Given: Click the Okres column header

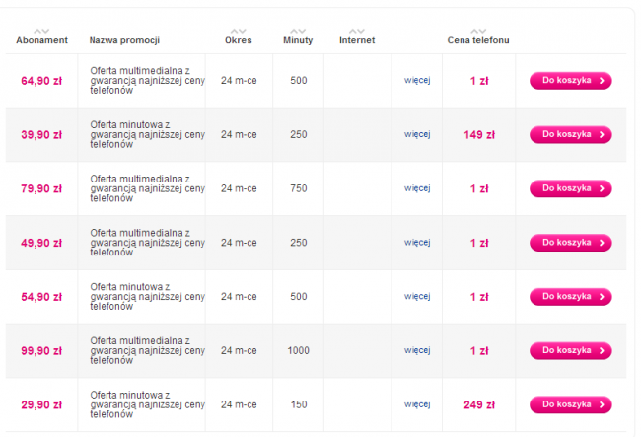Looking at the screenshot, I should click(x=239, y=40).
